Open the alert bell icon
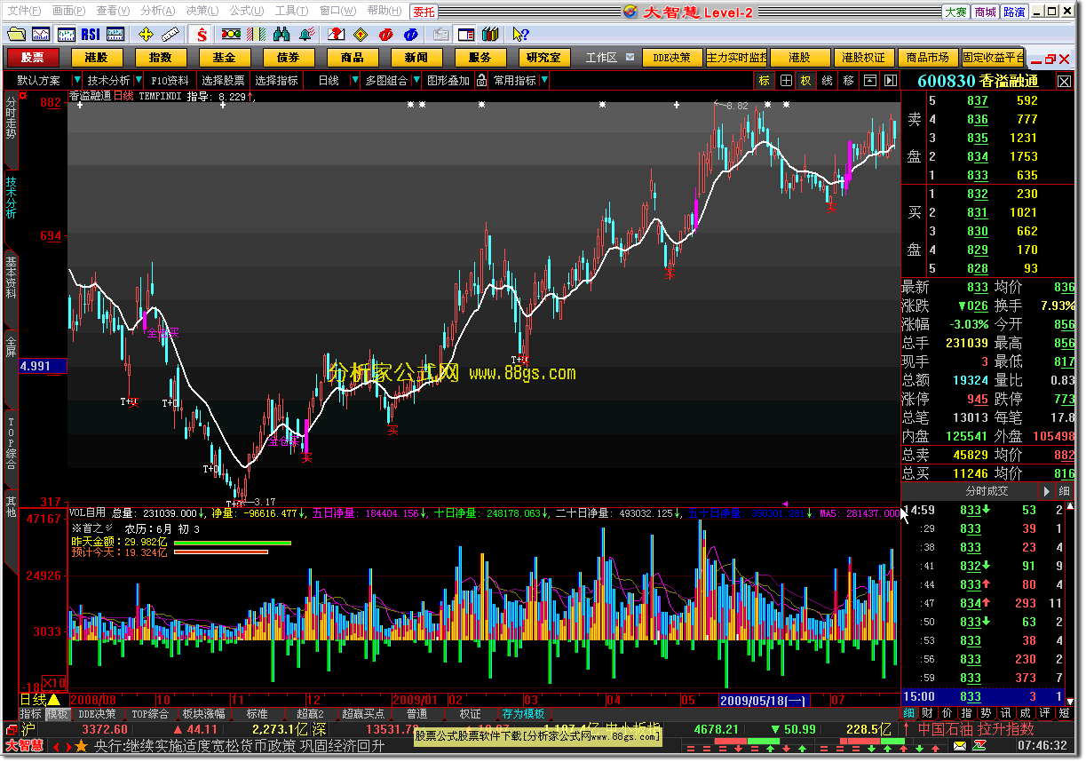Viewport: 1086px width, 762px height. coord(306,35)
